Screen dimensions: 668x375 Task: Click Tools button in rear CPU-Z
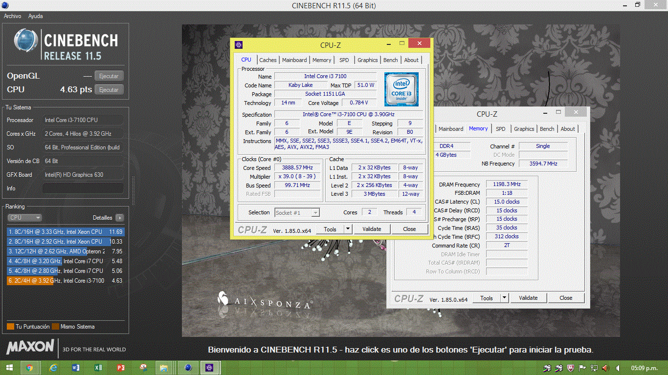(x=487, y=298)
